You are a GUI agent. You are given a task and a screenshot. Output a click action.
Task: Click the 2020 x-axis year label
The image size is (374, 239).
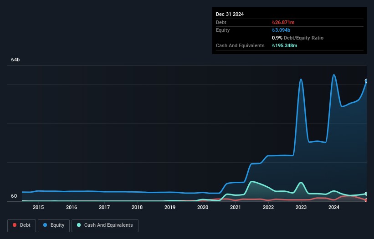pos(203,208)
